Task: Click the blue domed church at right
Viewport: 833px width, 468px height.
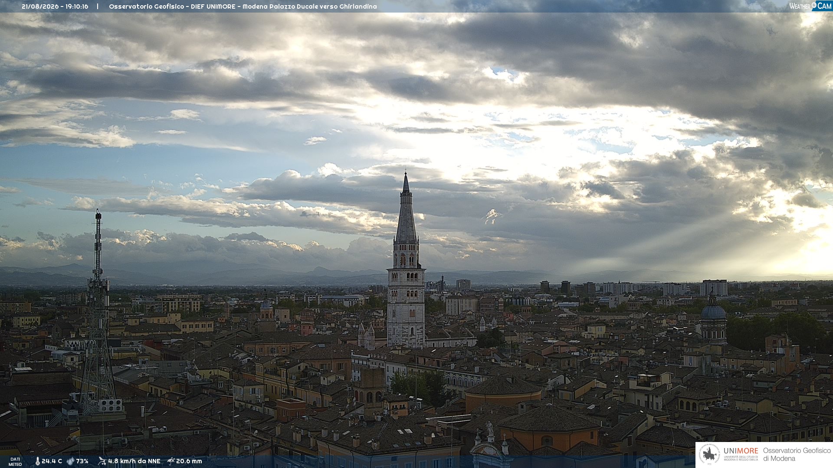Action: tap(713, 318)
